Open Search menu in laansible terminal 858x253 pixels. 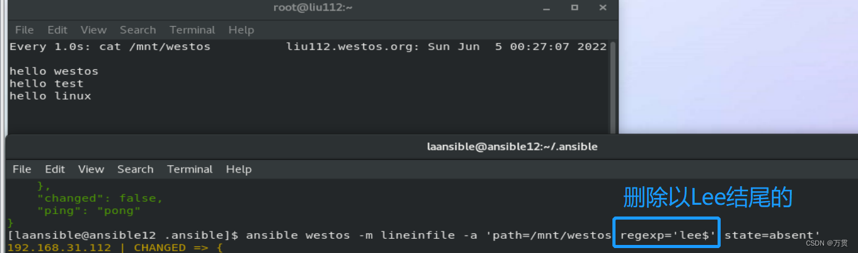[x=135, y=169]
